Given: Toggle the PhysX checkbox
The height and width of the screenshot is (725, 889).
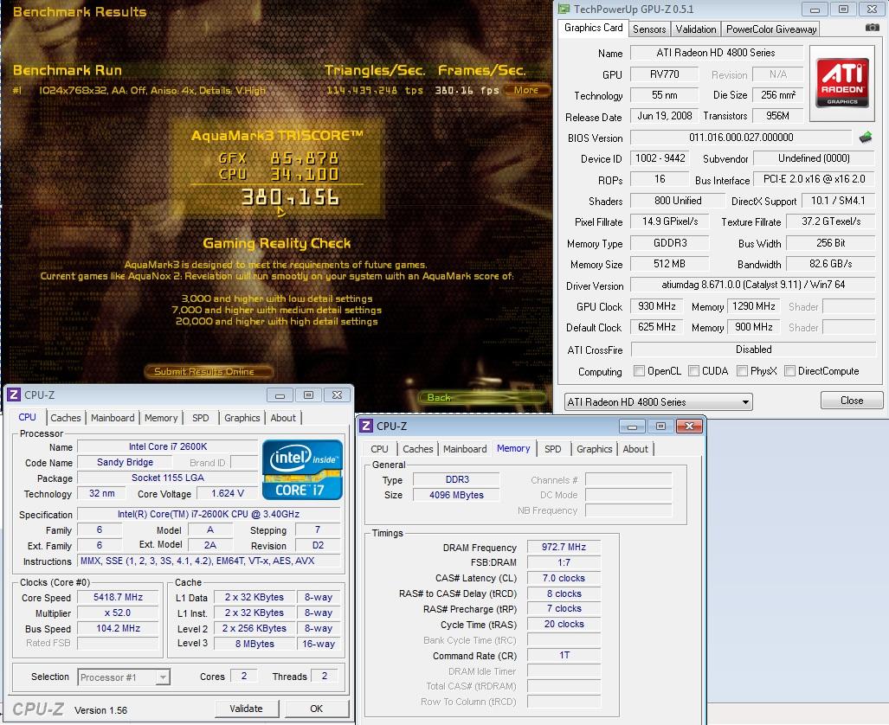Looking at the screenshot, I should (x=742, y=371).
